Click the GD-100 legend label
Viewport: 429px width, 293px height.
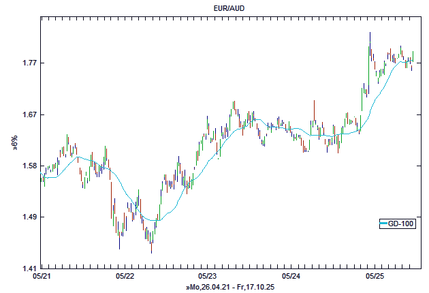400,223
